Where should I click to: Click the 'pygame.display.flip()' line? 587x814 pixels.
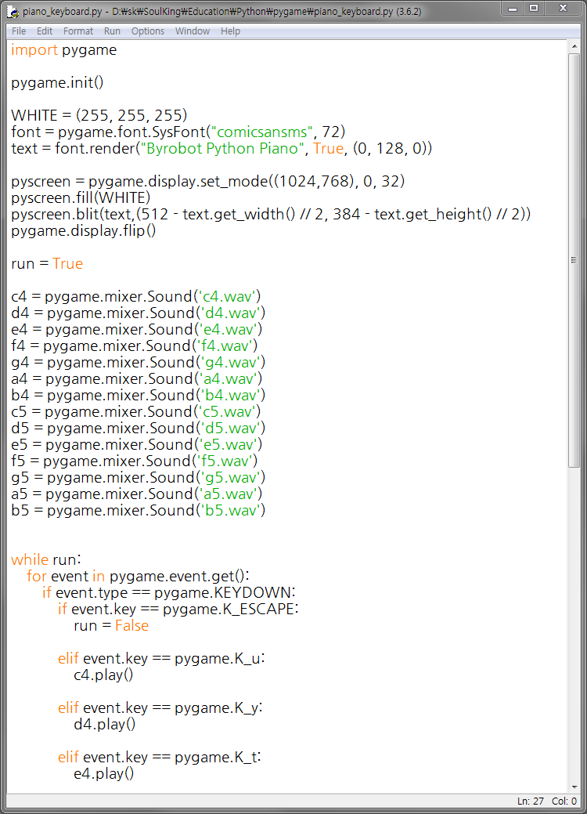pos(84,230)
